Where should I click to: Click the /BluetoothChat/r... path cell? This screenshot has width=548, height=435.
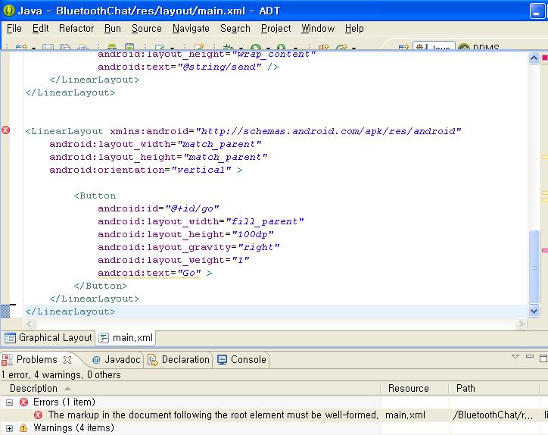pyautogui.click(x=493, y=415)
